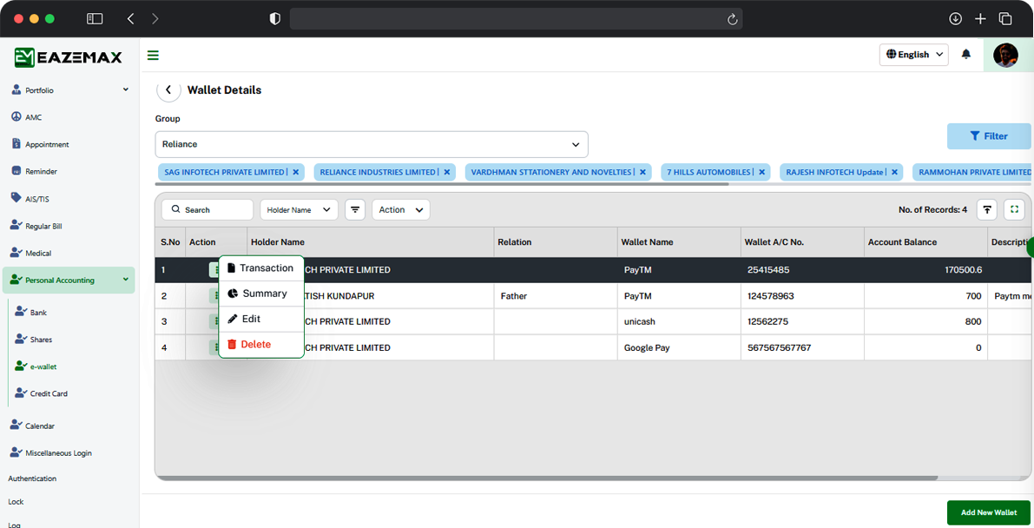1034x528 pixels.
Task: Open browser downloads icon
Action: (x=955, y=18)
